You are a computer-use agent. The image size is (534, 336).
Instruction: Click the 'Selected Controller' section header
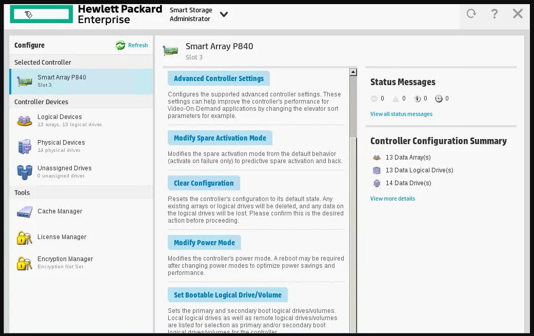click(43, 62)
